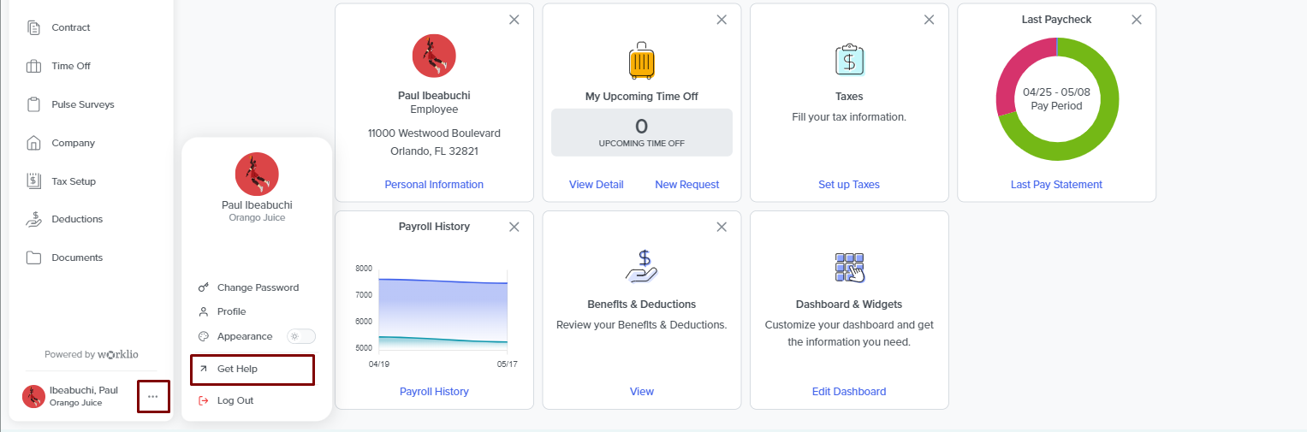The width and height of the screenshot is (1307, 432).
Task: Click the Deductions hand-dollar icon
Action: 34,219
